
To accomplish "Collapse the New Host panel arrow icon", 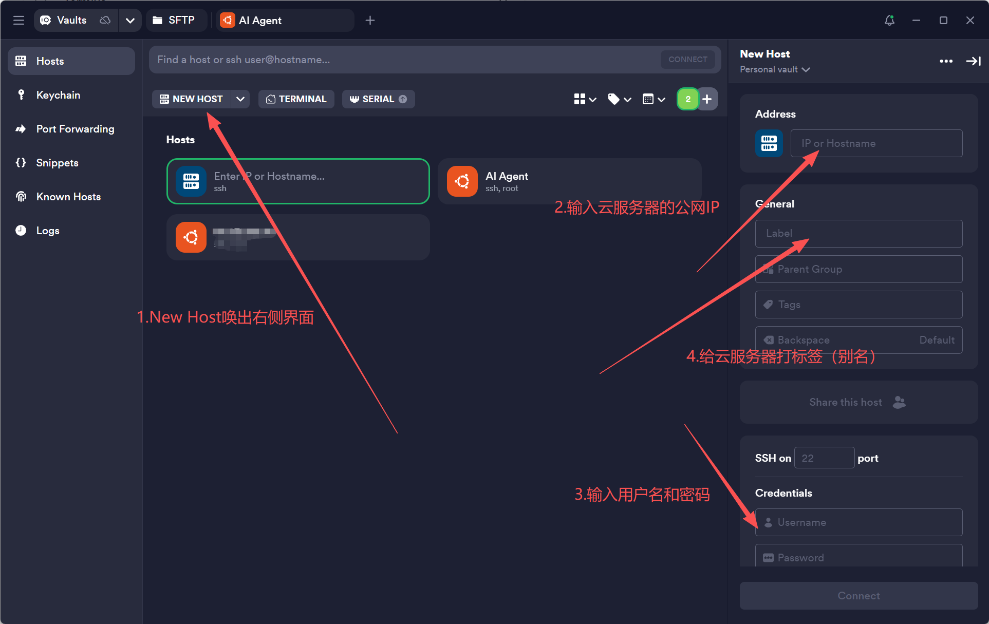I will tap(973, 61).
